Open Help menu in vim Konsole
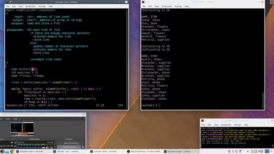The height and width of the screenshot is (154, 274). coord(51,6)
